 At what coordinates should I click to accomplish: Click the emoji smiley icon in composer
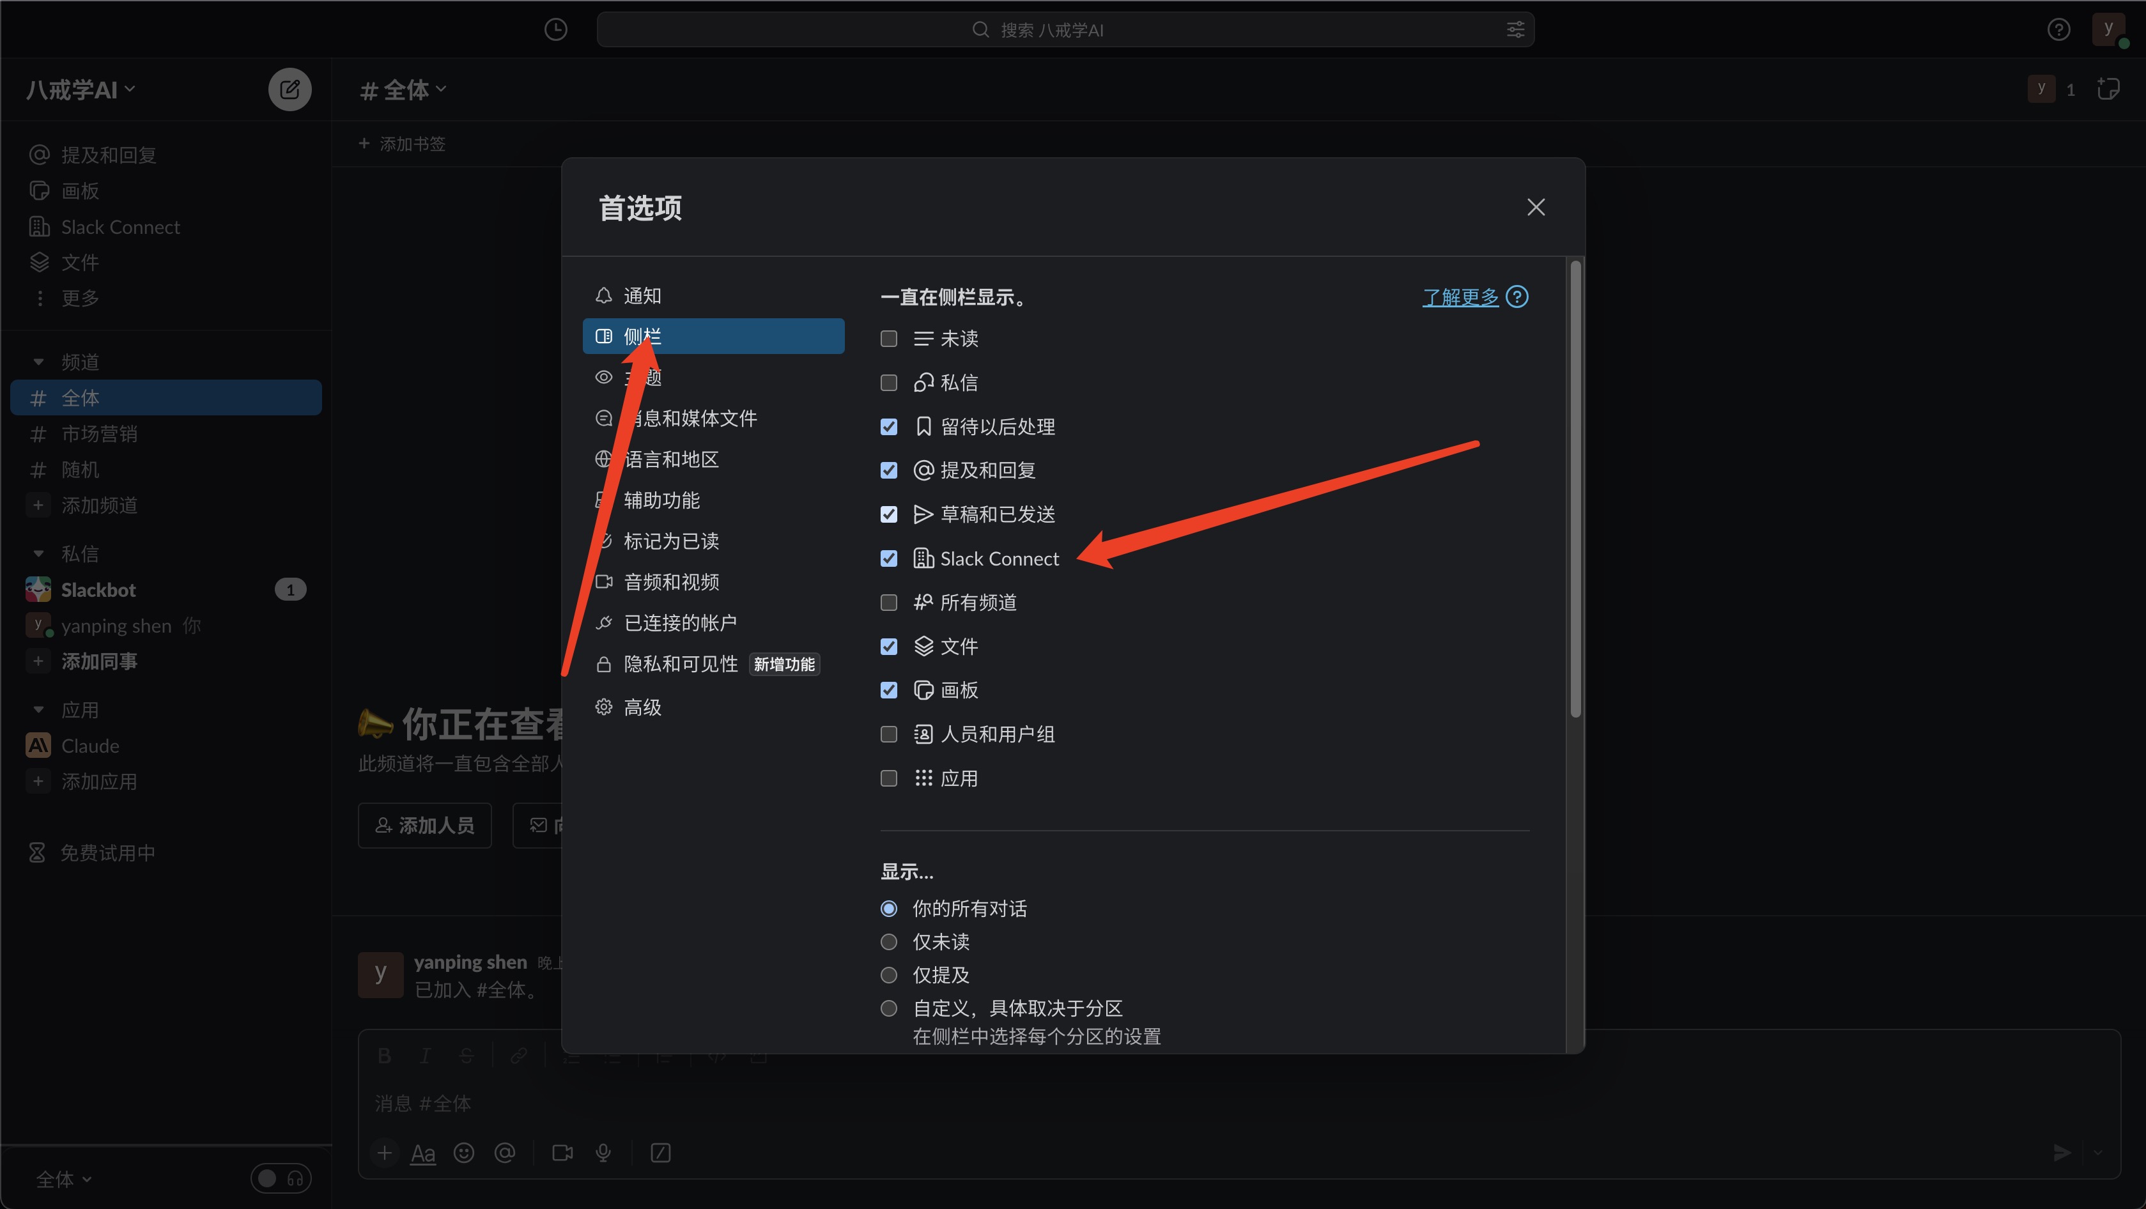click(464, 1152)
